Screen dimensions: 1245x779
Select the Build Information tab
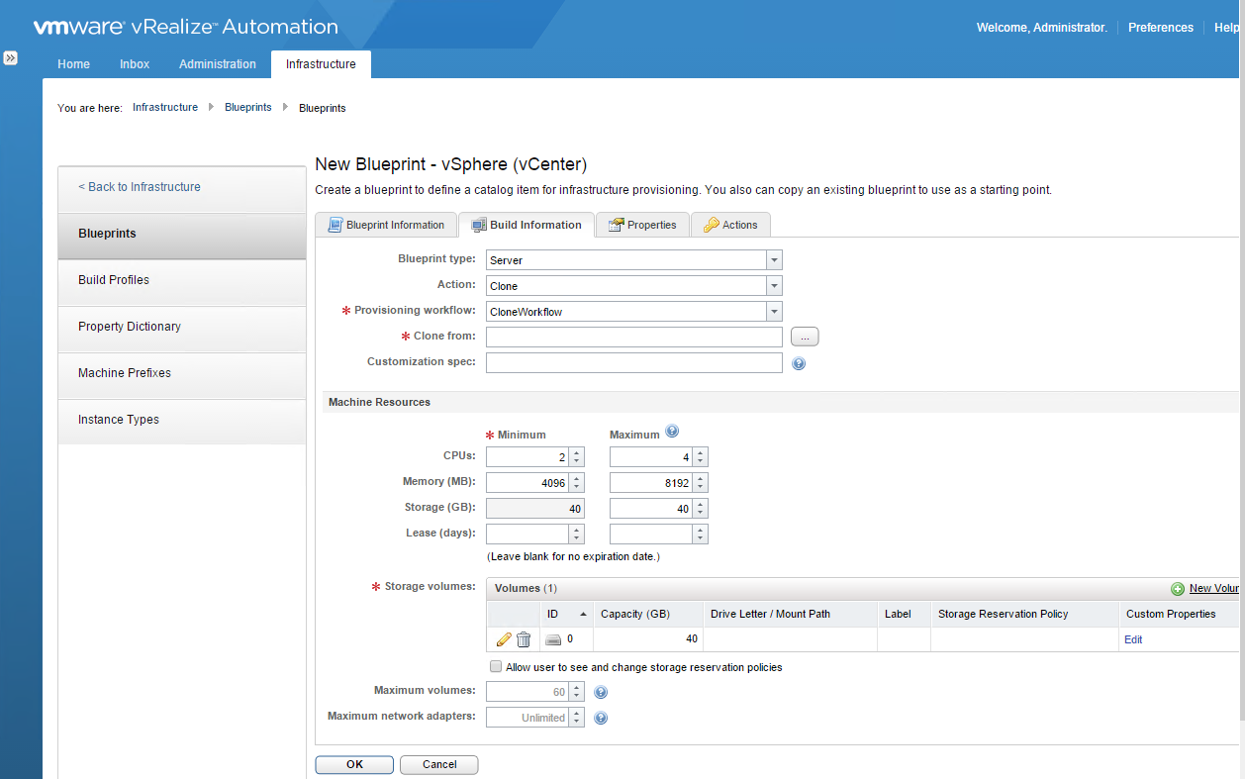point(527,225)
